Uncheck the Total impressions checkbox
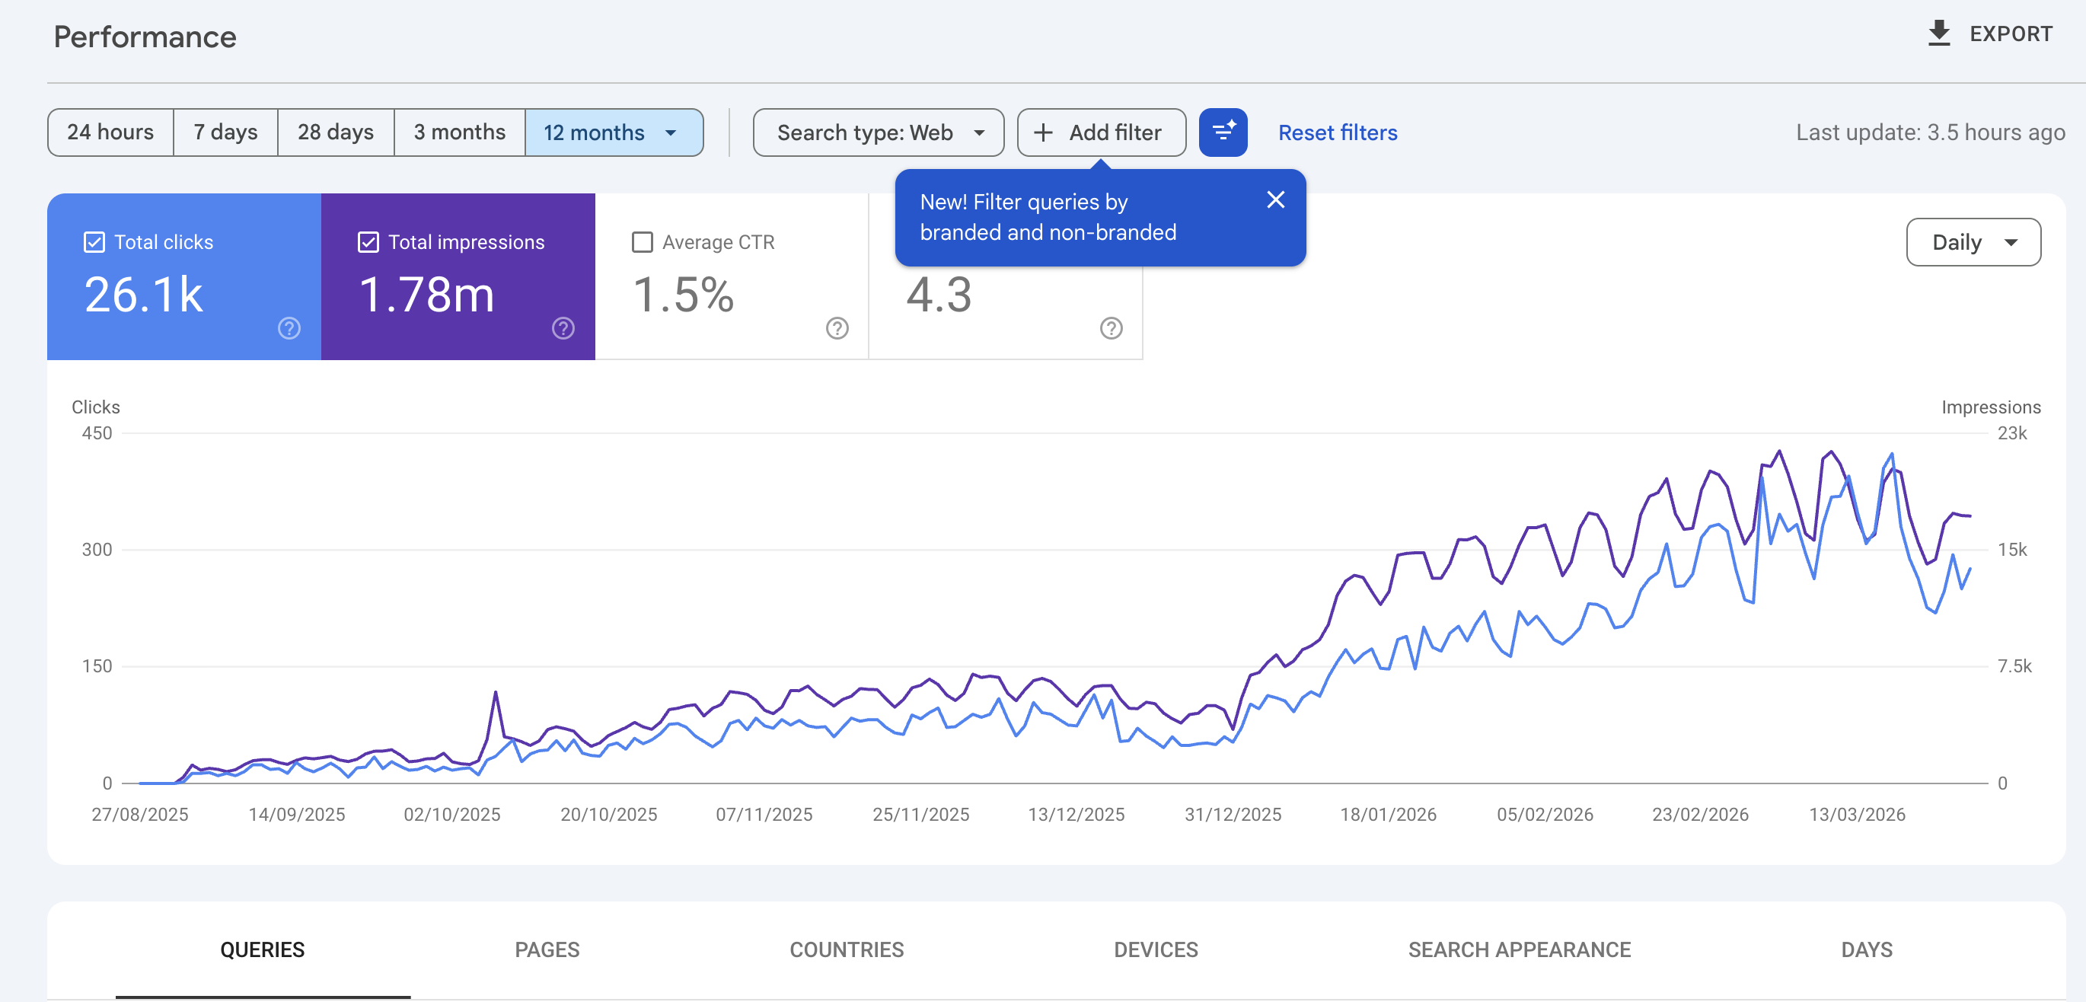 click(x=368, y=242)
